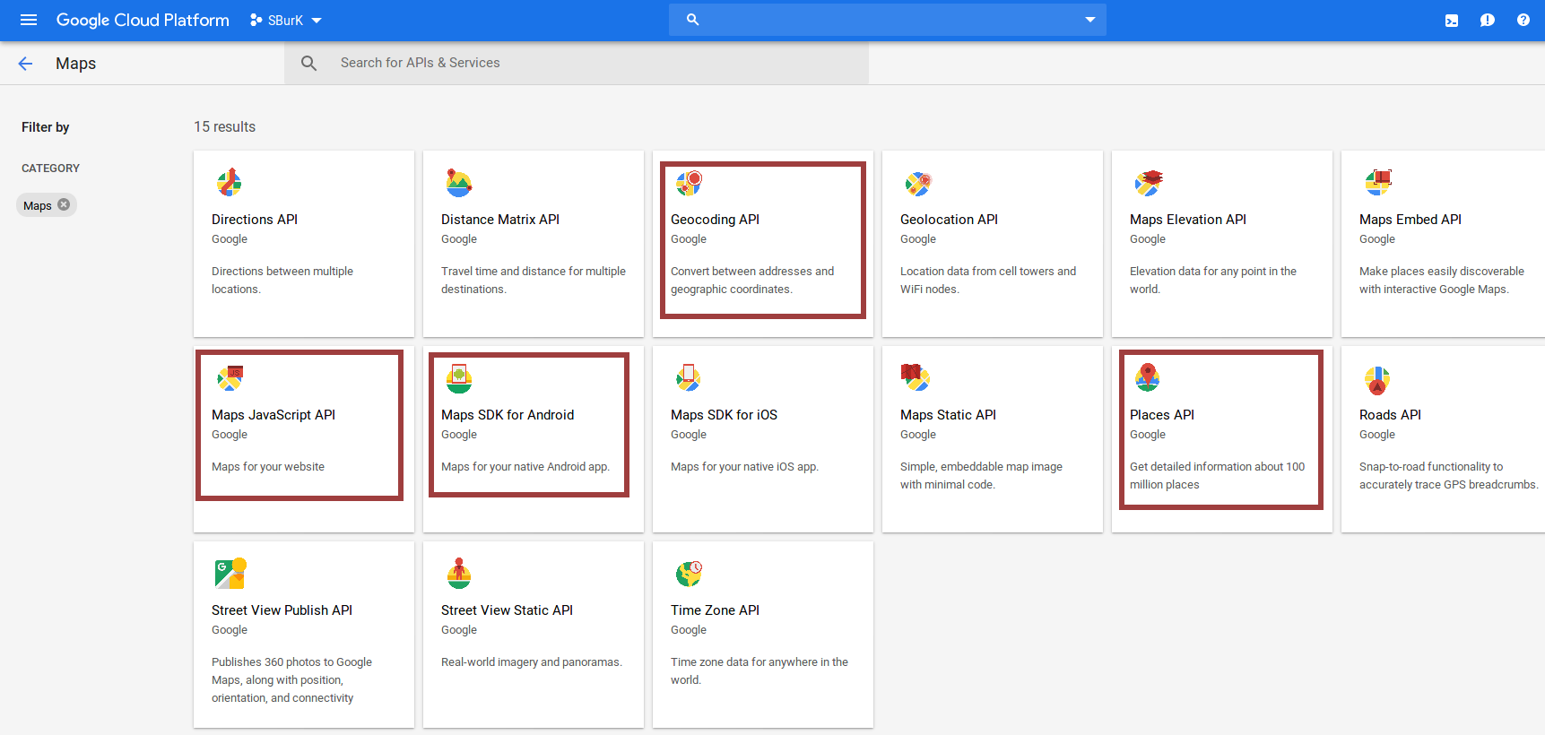
Task: Click 'Travel time and distance' description text
Action: tap(534, 281)
